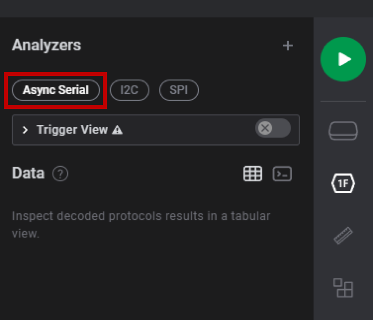The height and width of the screenshot is (320, 373).
Task: Select the SPI analyzer
Action: 179,90
